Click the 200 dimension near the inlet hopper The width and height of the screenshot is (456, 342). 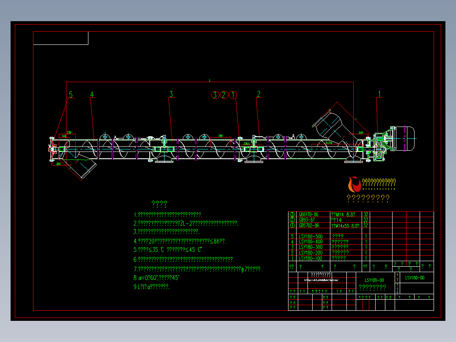click(x=360, y=132)
